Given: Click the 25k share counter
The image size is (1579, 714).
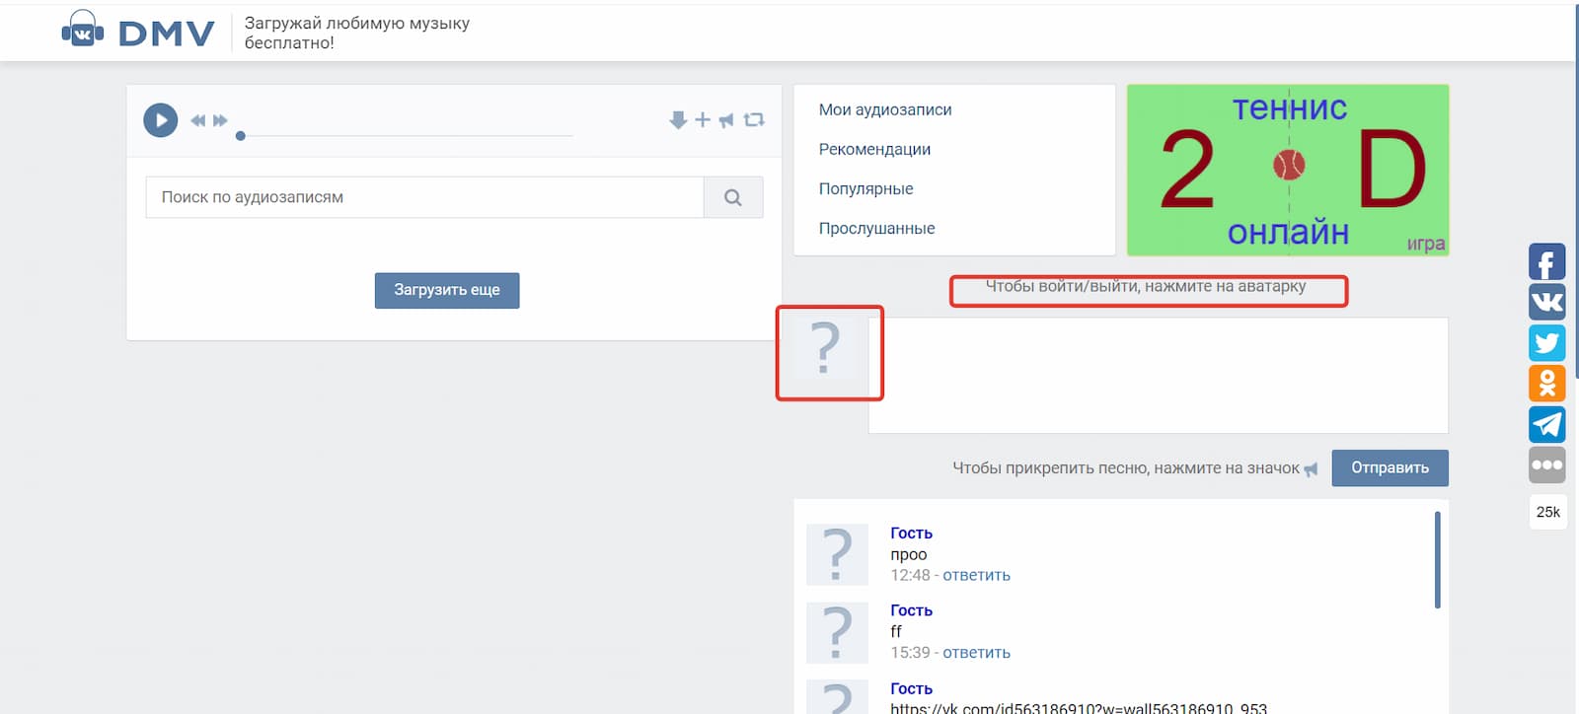Looking at the screenshot, I should [x=1547, y=512].
